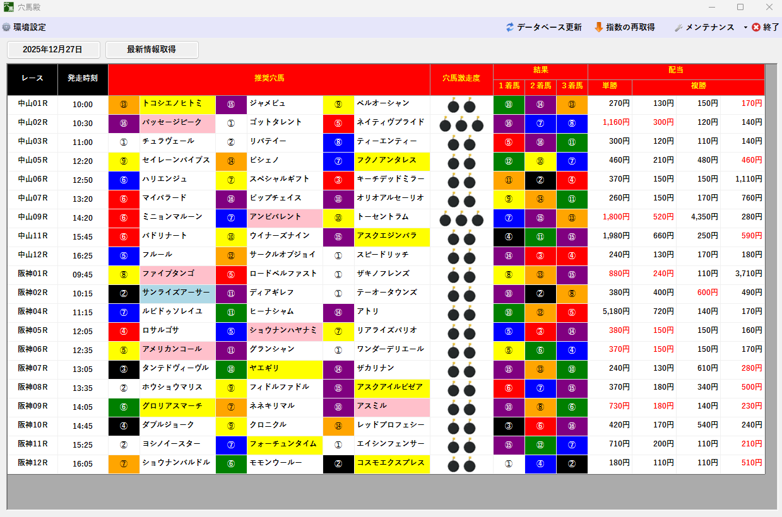Click the orange 指数の再取得 download arrow icon
This screenshot has width=782, height=517.
point(598,27)
